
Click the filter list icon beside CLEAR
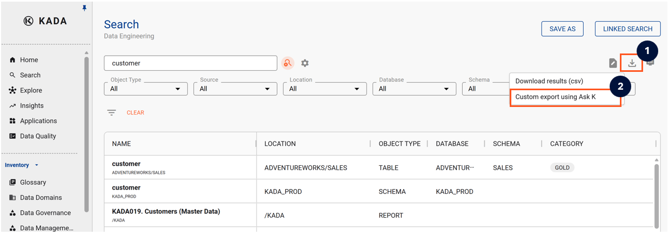[x=111, y=112]
